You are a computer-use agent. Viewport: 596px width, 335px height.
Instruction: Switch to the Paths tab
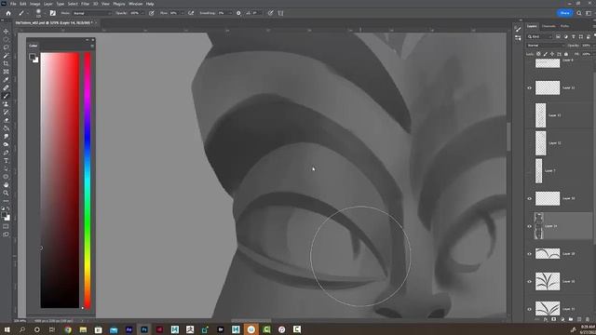(x=565, y=26)
